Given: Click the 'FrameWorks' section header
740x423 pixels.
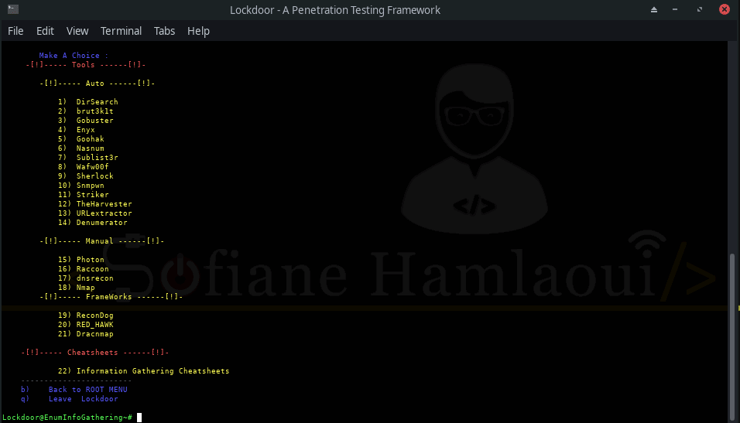Looking at the screenshot, I should coord(111,297).
